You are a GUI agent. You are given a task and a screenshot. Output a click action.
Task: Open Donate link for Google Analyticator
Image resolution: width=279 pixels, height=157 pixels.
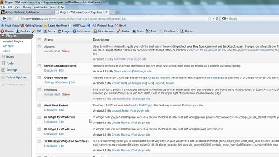[170, 83]
